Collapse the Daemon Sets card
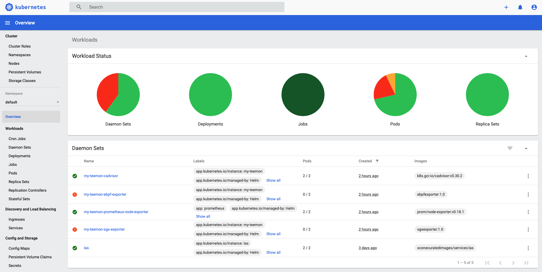Viewport: 542px width, 272px height. 526,148
